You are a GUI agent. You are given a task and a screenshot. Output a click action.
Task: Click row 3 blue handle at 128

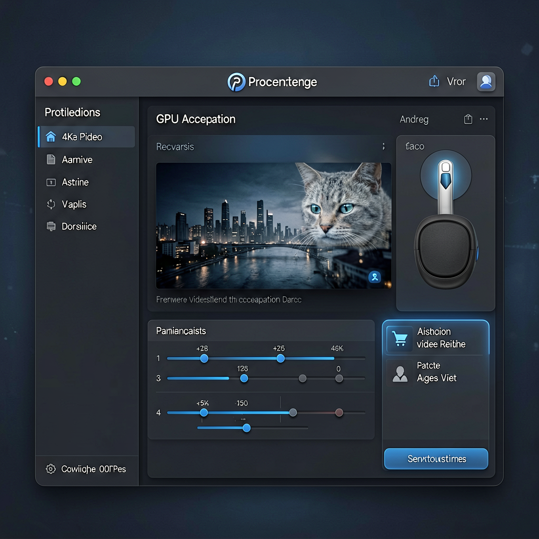(x=244, y=378)
